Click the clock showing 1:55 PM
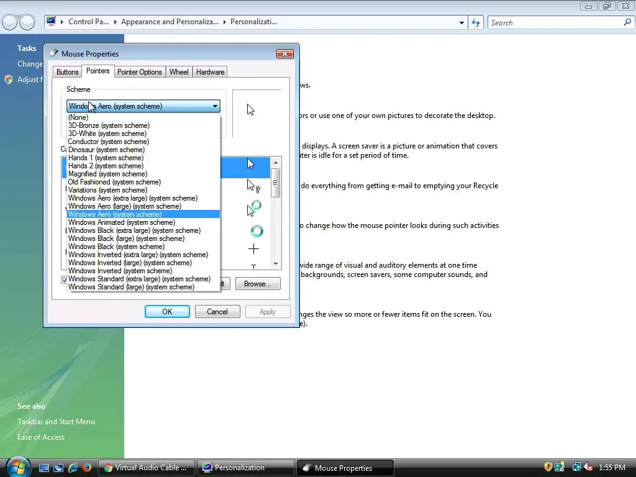The image size is (636, 477). click(x=612, y=467)
